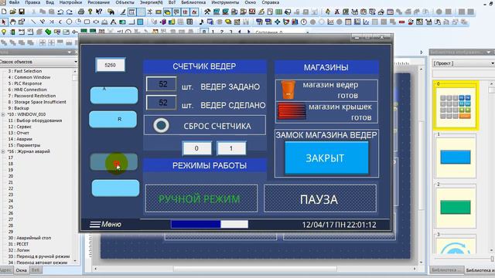Open the [Проект] library dropdown
The image size is (495, 278).
(x=463, y=63)
